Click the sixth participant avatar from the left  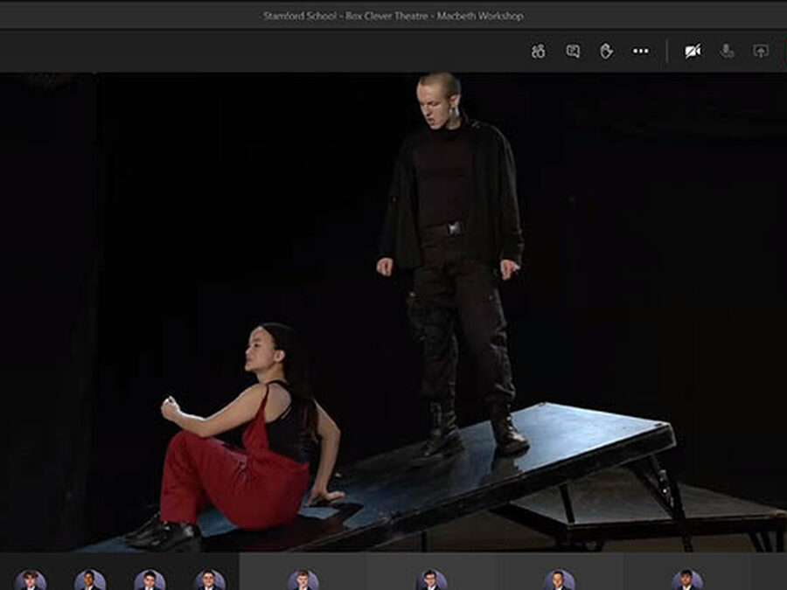431,580
